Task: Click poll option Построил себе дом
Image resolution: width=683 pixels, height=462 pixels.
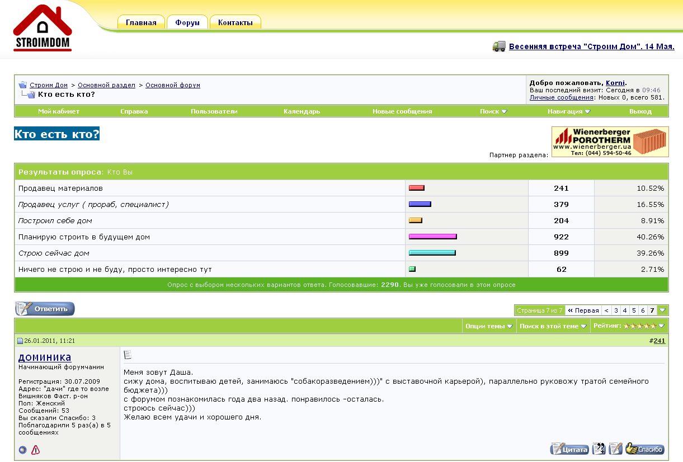Action: coord(55,220)
